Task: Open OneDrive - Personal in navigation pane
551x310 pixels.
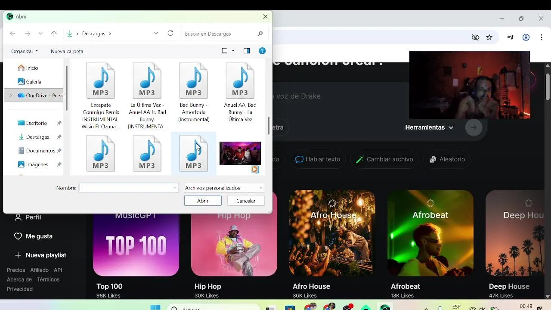Action: (44, 96)
